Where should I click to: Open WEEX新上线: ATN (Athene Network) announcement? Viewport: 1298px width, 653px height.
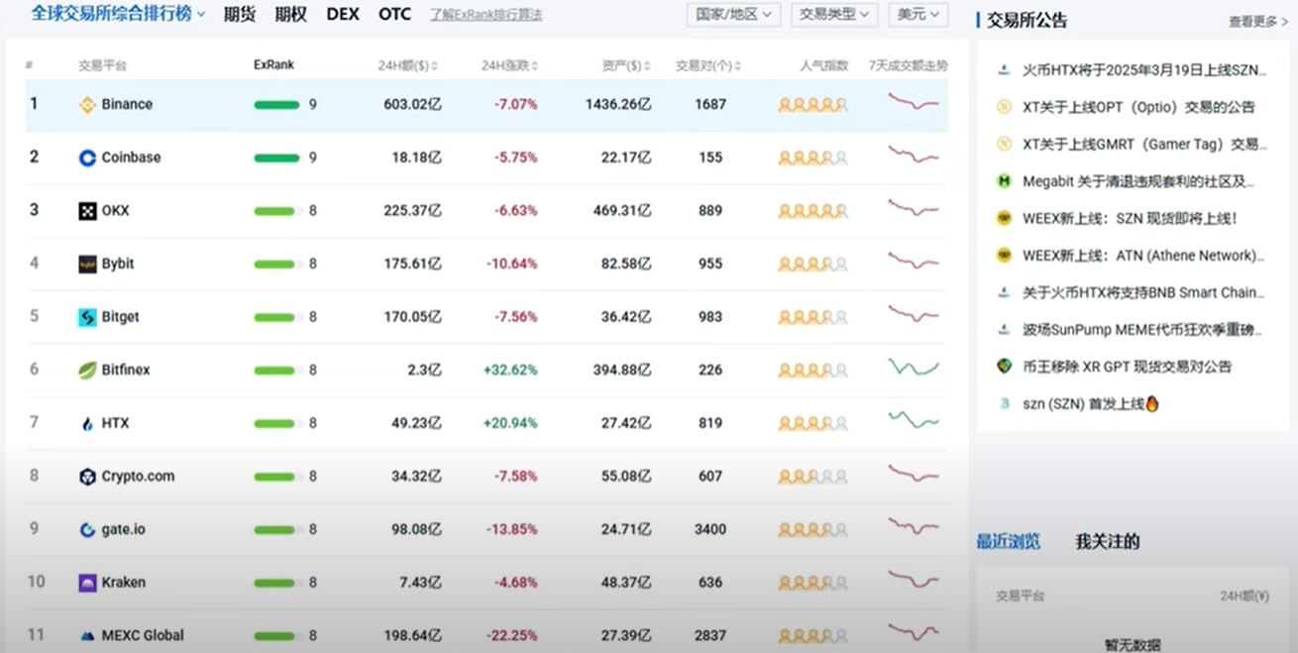tap(1143, 256)
